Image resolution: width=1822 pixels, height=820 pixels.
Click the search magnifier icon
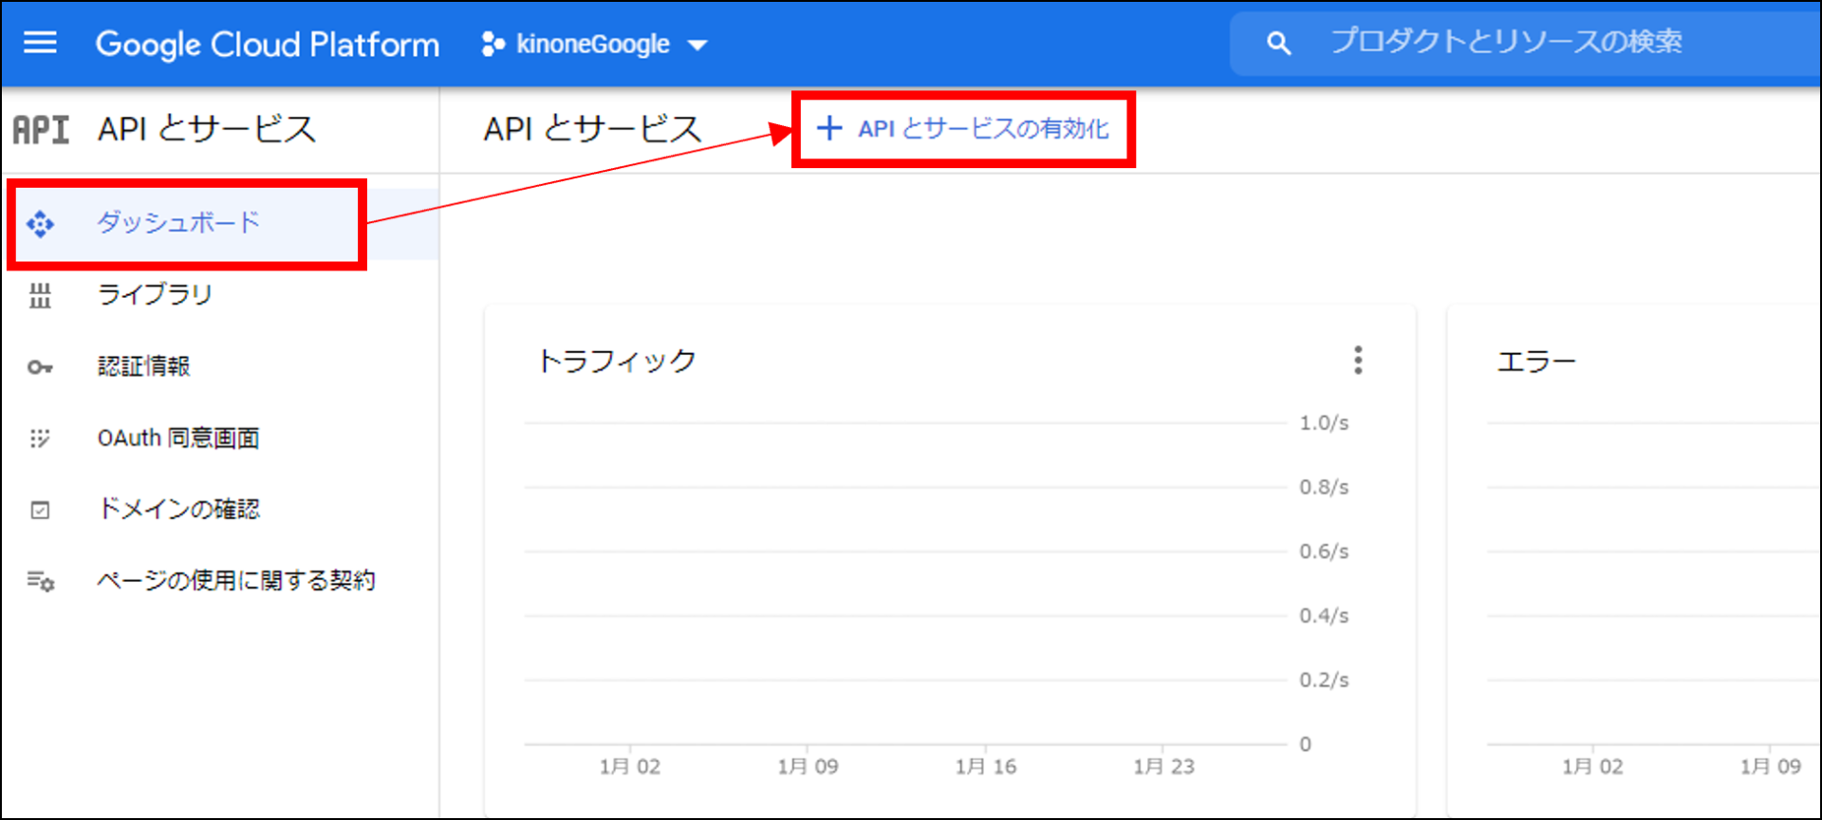(1278, 43)
